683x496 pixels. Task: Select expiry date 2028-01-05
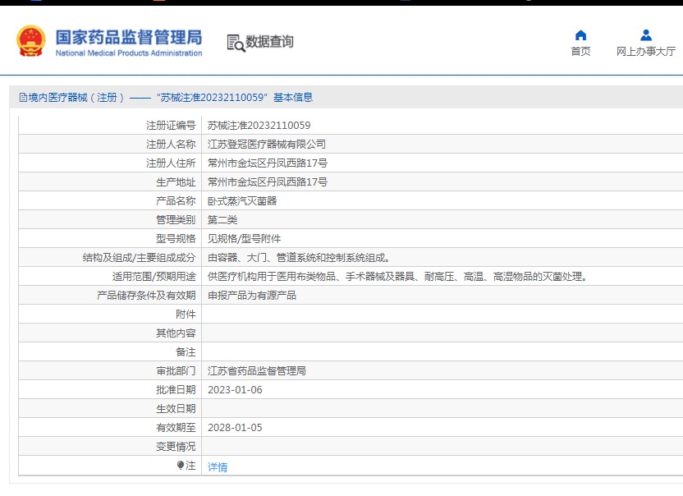click(x=235, y=428)
